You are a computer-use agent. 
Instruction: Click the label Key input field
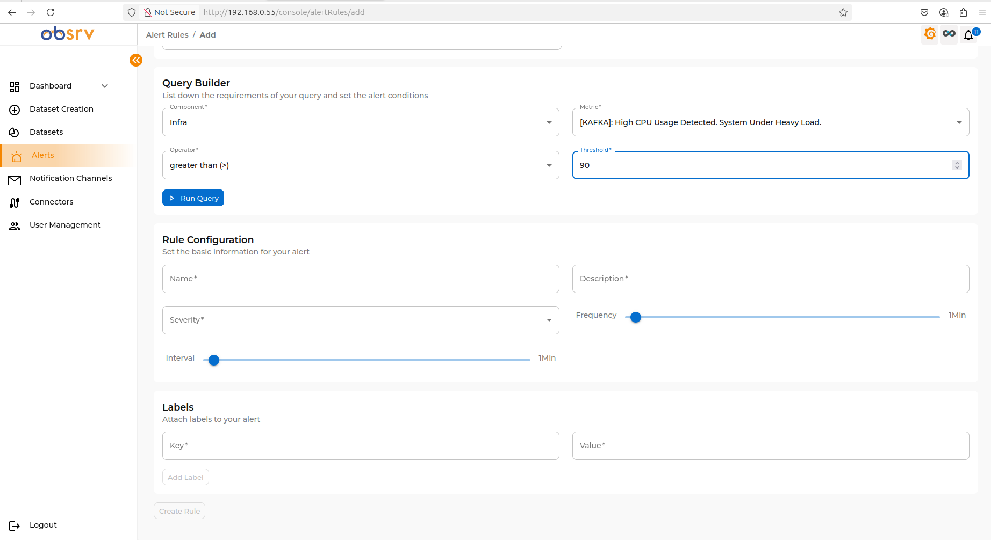(x=361, y=446)
